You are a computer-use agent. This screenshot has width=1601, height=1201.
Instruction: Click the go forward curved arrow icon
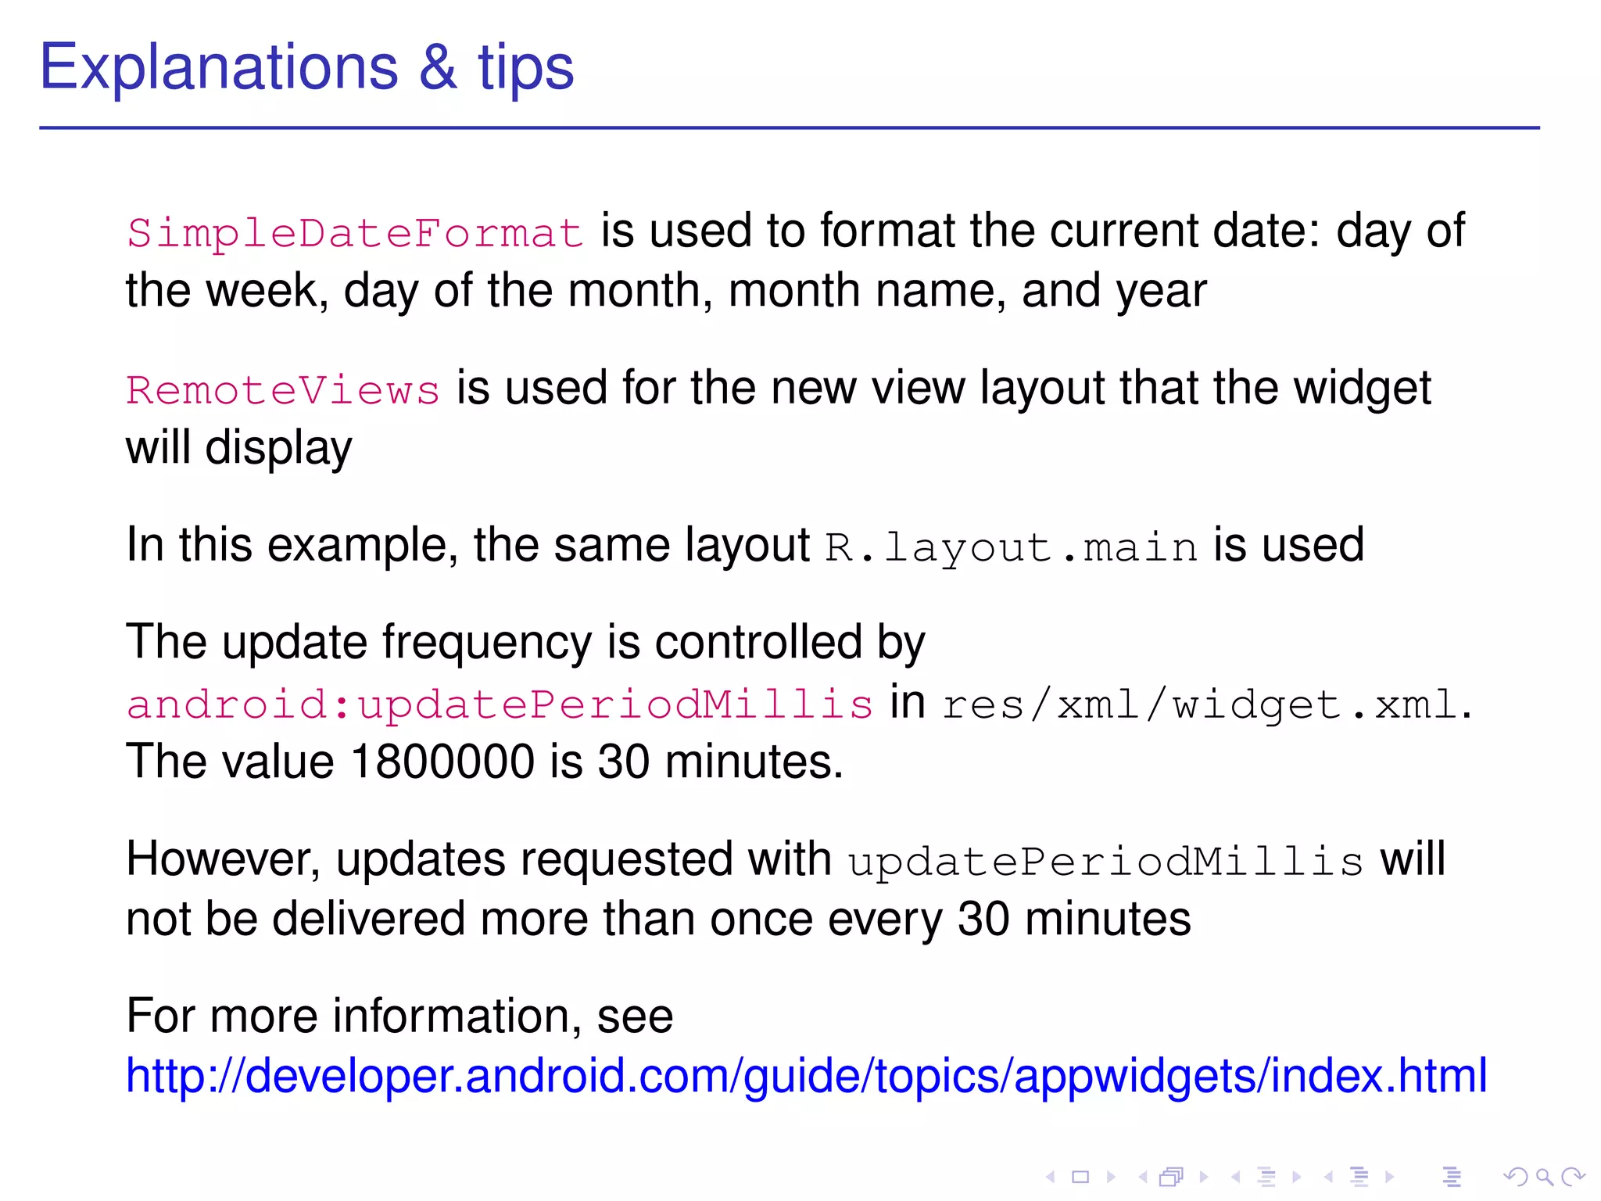click(x=1574, y=1177)
